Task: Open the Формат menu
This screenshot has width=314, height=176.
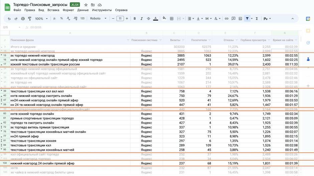Action: click(68, 10)
